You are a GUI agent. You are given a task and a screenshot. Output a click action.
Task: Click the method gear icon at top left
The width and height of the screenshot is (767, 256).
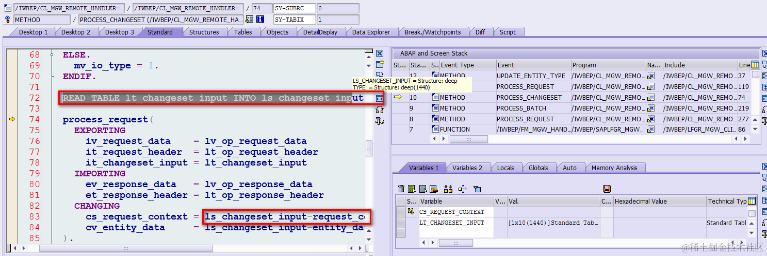[7, 20]
